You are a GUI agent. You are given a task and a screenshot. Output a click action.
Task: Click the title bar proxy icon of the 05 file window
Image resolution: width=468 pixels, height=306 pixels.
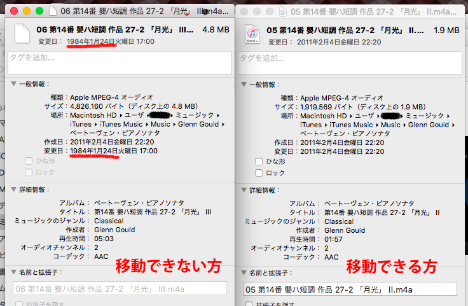tap(283, 11)
